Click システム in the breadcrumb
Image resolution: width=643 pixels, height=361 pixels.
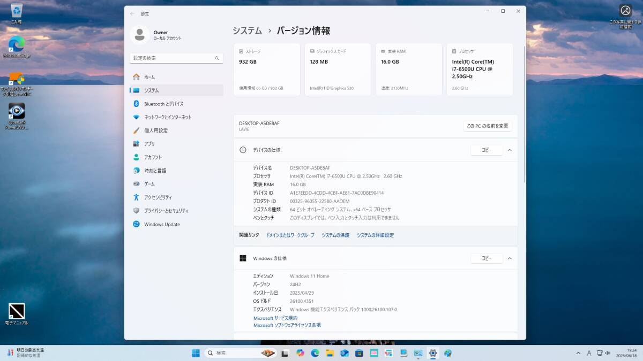pyautogui.click(x=247, y=31)
